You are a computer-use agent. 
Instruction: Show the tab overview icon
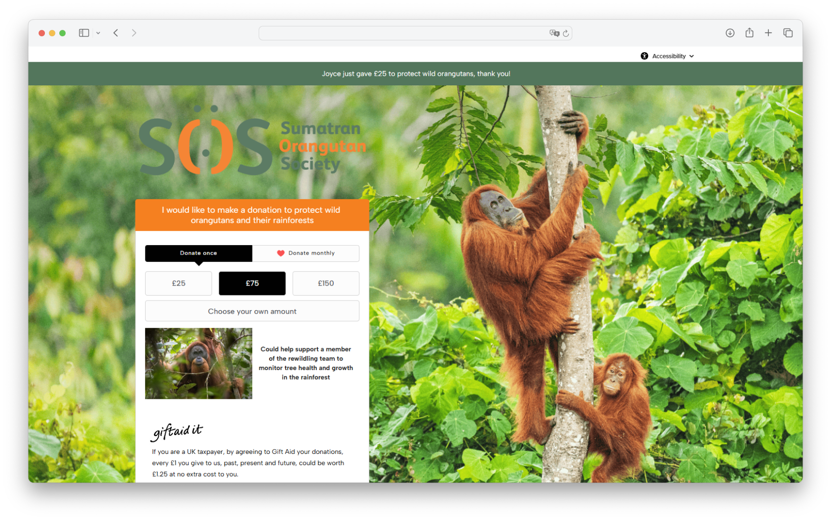pyautogui.click(x=788, y=32)
